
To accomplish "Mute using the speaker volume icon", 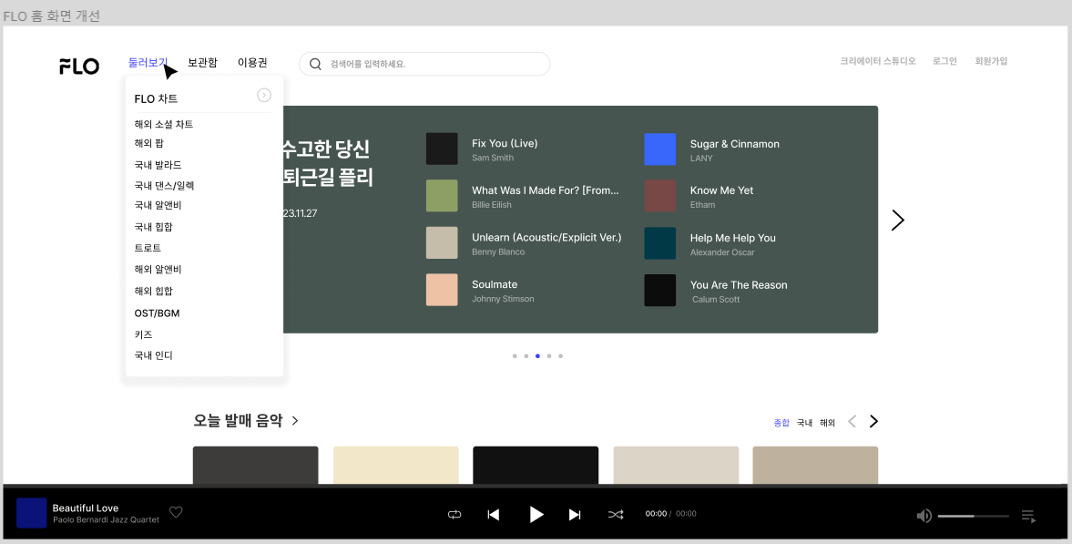I will pos(924,516).
